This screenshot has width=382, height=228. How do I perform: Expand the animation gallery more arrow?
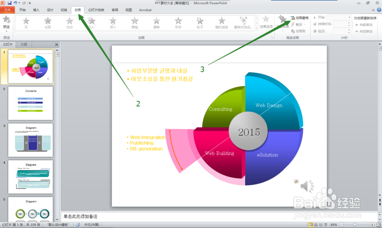[257, 29]
